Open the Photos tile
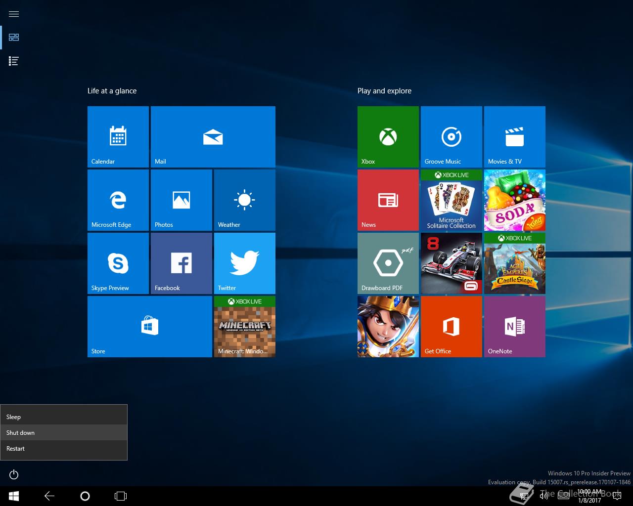The image size is (633, 506). [x=181, y=200]
